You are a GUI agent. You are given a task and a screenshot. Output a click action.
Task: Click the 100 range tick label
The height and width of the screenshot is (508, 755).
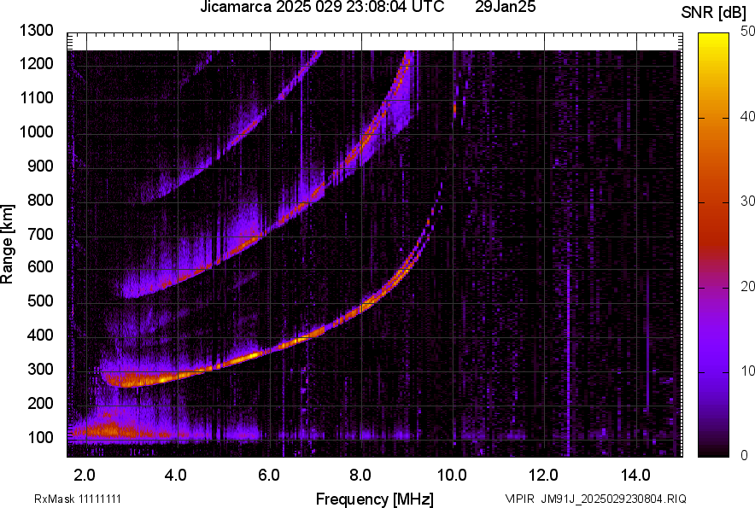tap(40, 437)
